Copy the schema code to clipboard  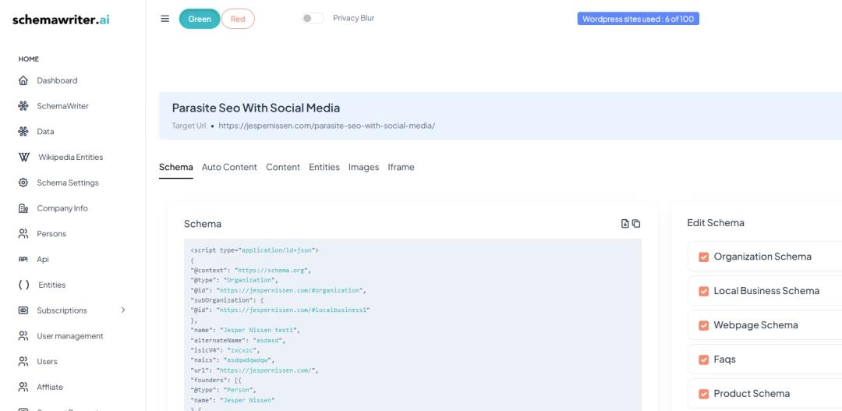(x=636, y=224)
